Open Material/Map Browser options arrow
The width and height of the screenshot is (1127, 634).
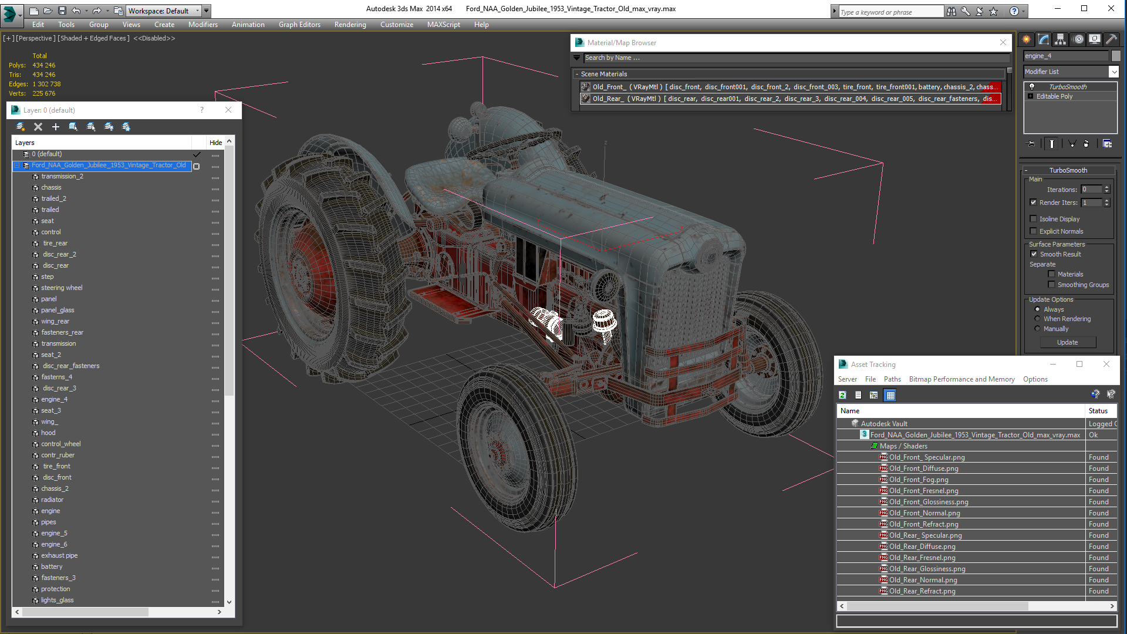pyautogui.click(x=577, y=58)
